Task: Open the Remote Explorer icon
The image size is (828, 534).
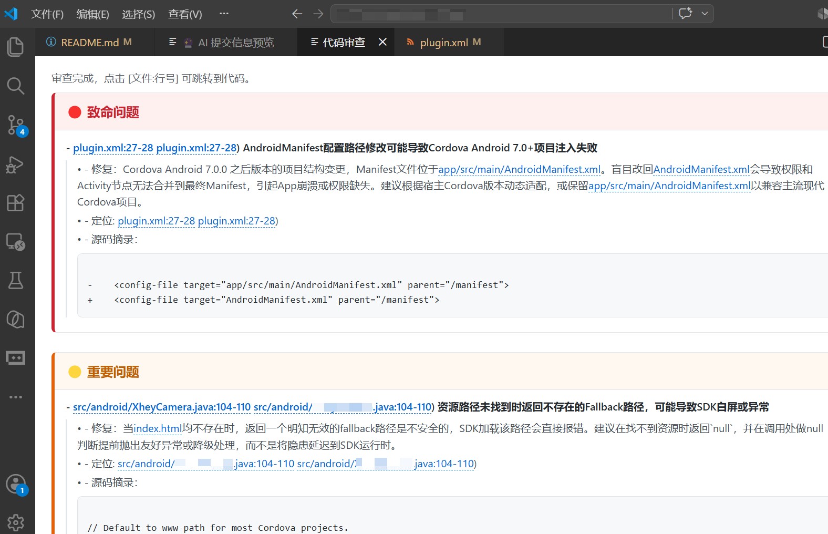Action: (15, 242)
